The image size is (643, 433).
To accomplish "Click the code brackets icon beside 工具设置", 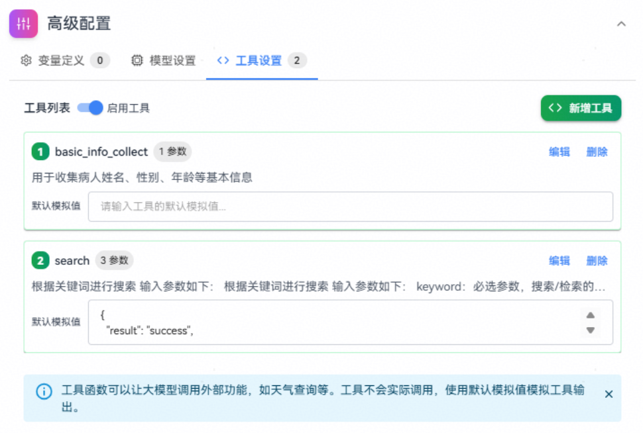I will point(223,61).
